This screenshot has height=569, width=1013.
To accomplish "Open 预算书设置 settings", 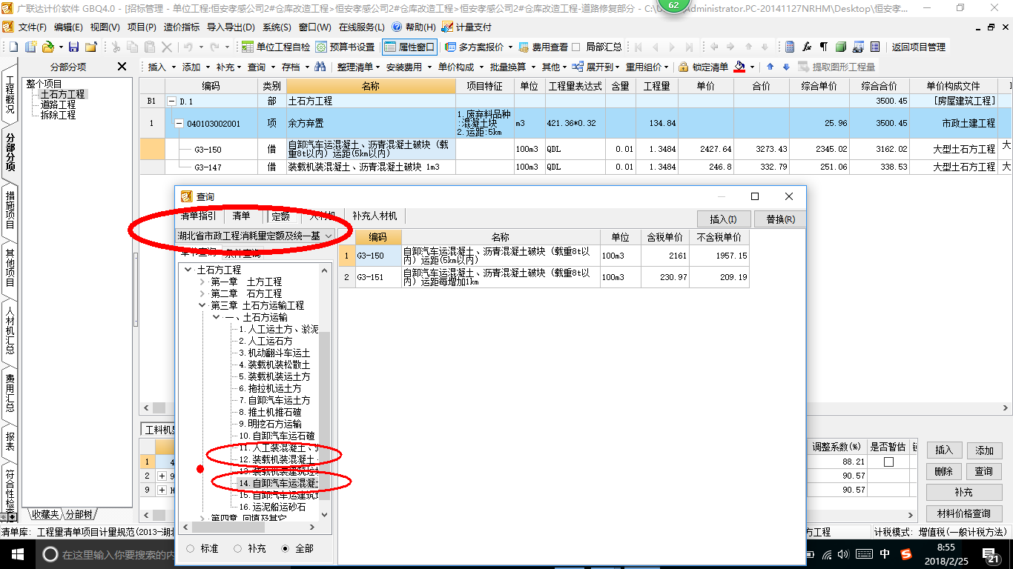I will 345,47.
